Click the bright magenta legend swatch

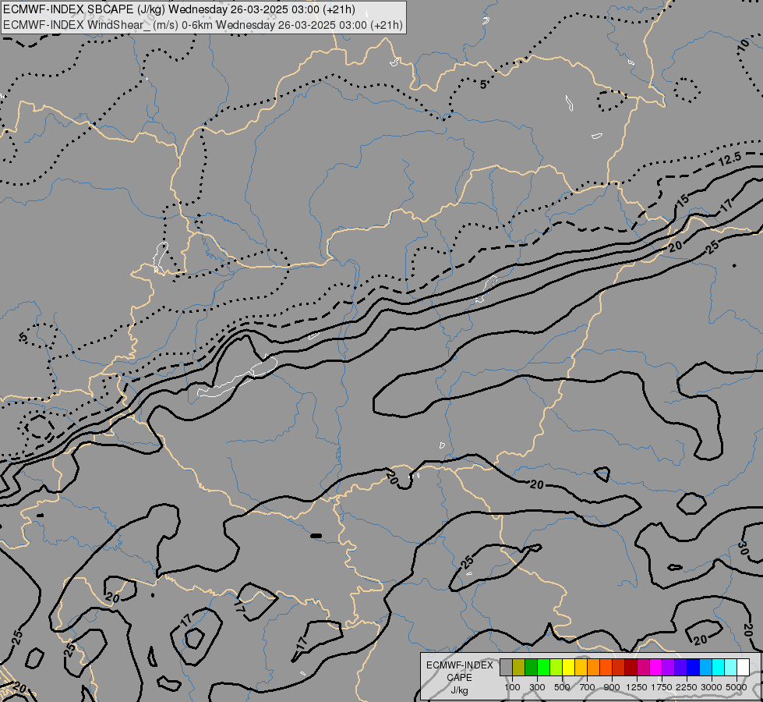click(656, 668)
